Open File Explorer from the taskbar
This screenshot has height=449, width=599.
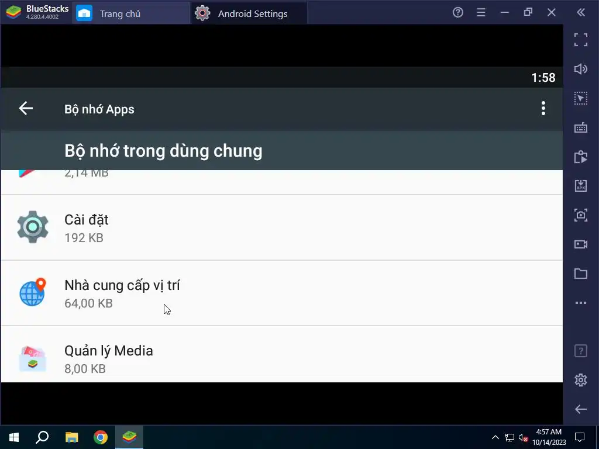coord(71,437)
